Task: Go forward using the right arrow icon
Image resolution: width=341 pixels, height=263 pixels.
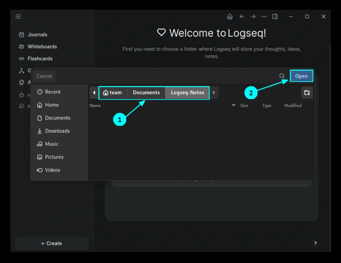Action: click(253, 17)
